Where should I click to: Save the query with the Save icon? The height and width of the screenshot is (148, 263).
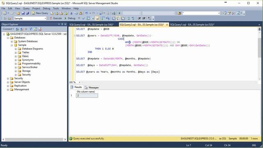pyautogui.click(x=23, y=13)
